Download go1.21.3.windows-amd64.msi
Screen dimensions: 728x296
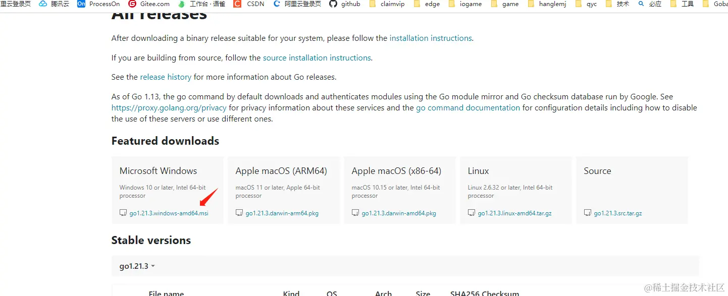tap(169, 213)
